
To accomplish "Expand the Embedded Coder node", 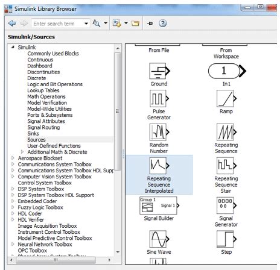I will click(x=13, y=201).
